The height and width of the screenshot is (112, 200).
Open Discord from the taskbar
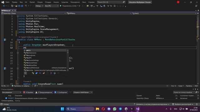click(x=109, y=109)
